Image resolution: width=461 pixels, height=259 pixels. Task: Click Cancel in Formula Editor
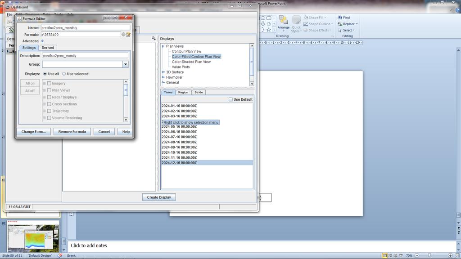point(104,132)
